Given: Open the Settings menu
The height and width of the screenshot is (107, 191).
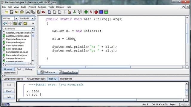Looking at the screenshot, I should (42, 7).
